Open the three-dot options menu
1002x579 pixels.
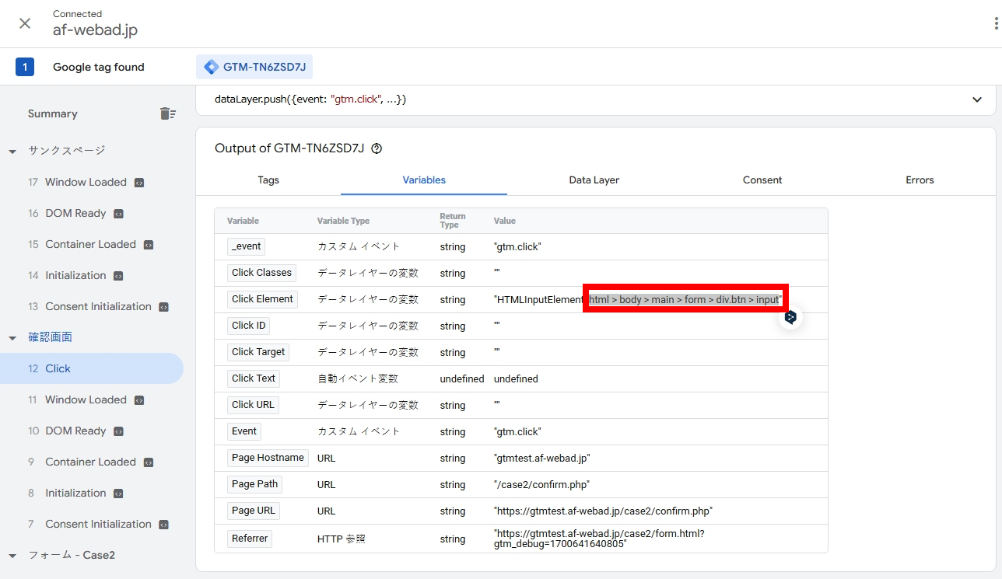tap(995, 23)
